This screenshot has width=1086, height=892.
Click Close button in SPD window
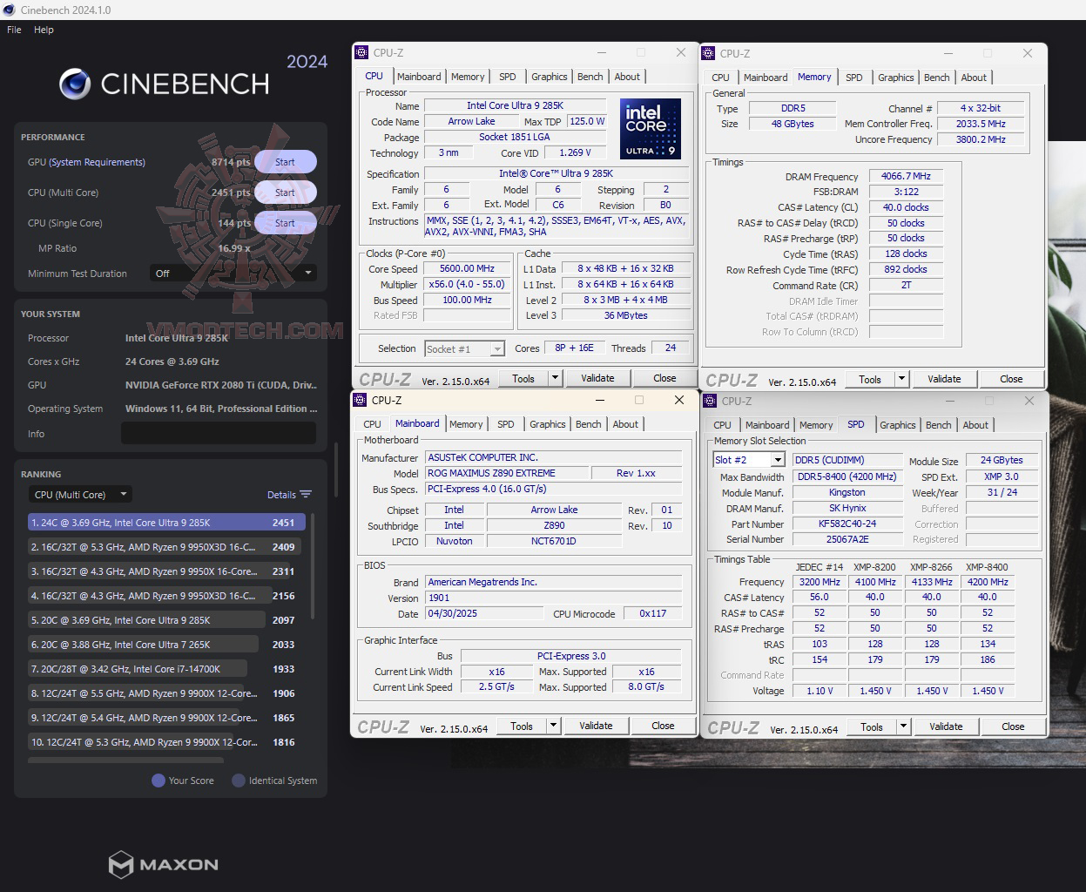coord(1013,726)
